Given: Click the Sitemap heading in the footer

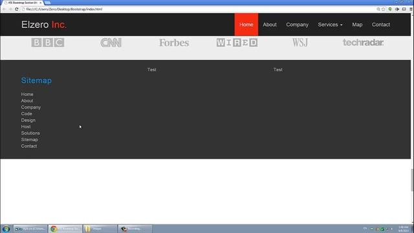Looking at the screenshot, I should point(36,80).
